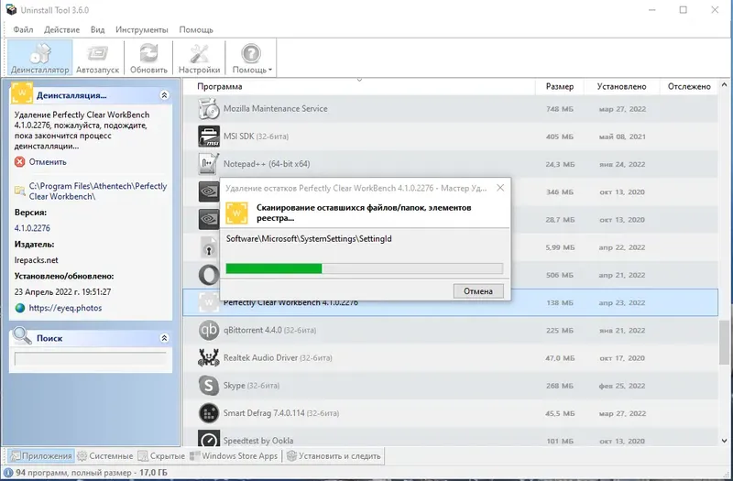Screen dimensions: 733x481
Task: Open the Помощь toolbar dropdown
Action: tap(251, 58)
